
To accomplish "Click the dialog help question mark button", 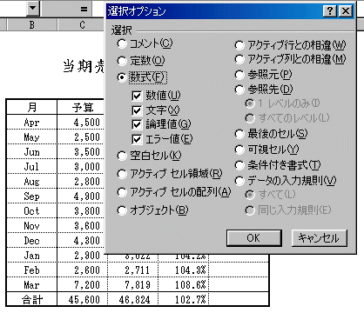I will point(330,11).
